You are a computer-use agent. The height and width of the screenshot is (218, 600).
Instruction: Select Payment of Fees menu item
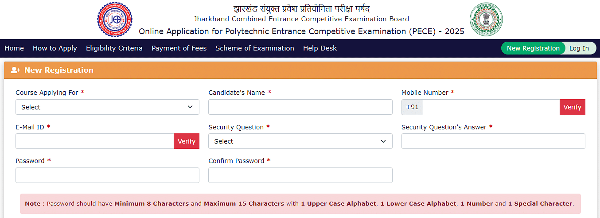point(179,48)
